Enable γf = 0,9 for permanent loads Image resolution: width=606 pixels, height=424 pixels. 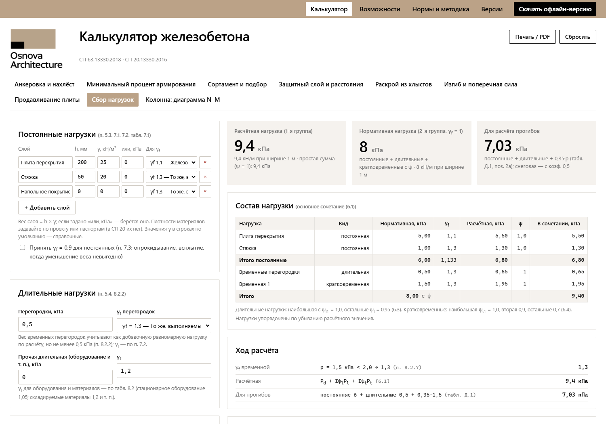pyautogui.click(x=23, y=248)
